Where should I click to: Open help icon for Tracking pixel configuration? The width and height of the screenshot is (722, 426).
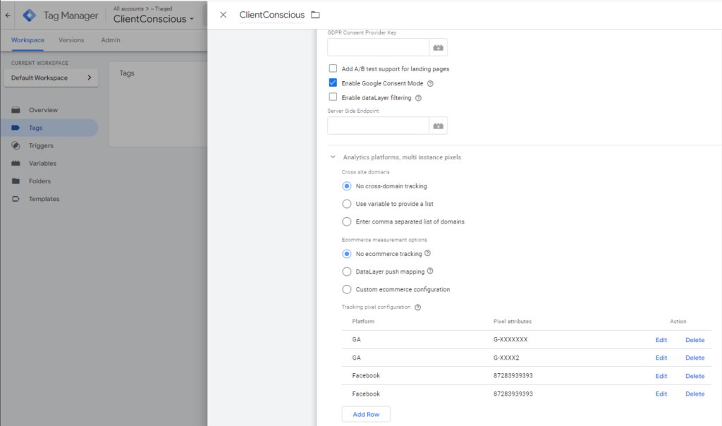click(x=418, y=308)
